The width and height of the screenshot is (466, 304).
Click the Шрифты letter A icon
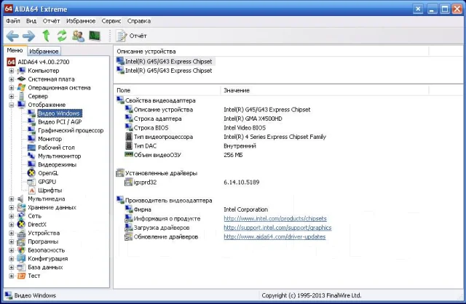point(32,191)
